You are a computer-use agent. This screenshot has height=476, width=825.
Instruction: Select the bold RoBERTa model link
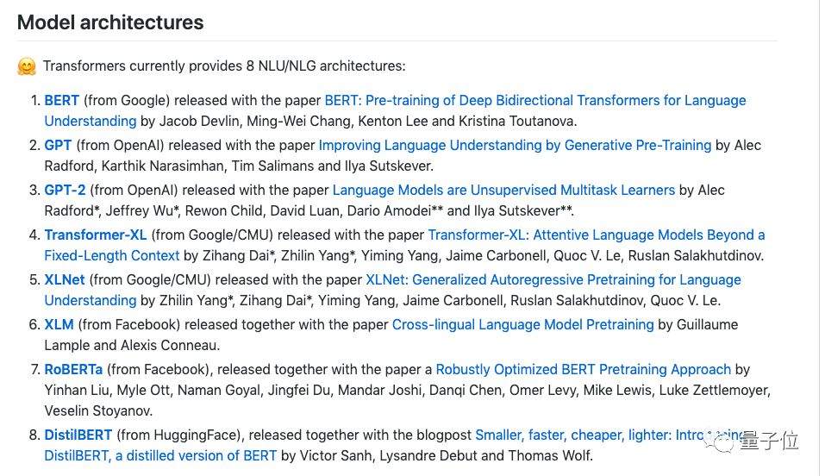click(75, 369)
